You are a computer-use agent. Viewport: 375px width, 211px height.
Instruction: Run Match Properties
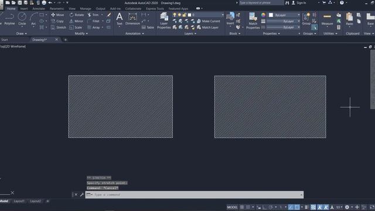pos(253,21)
